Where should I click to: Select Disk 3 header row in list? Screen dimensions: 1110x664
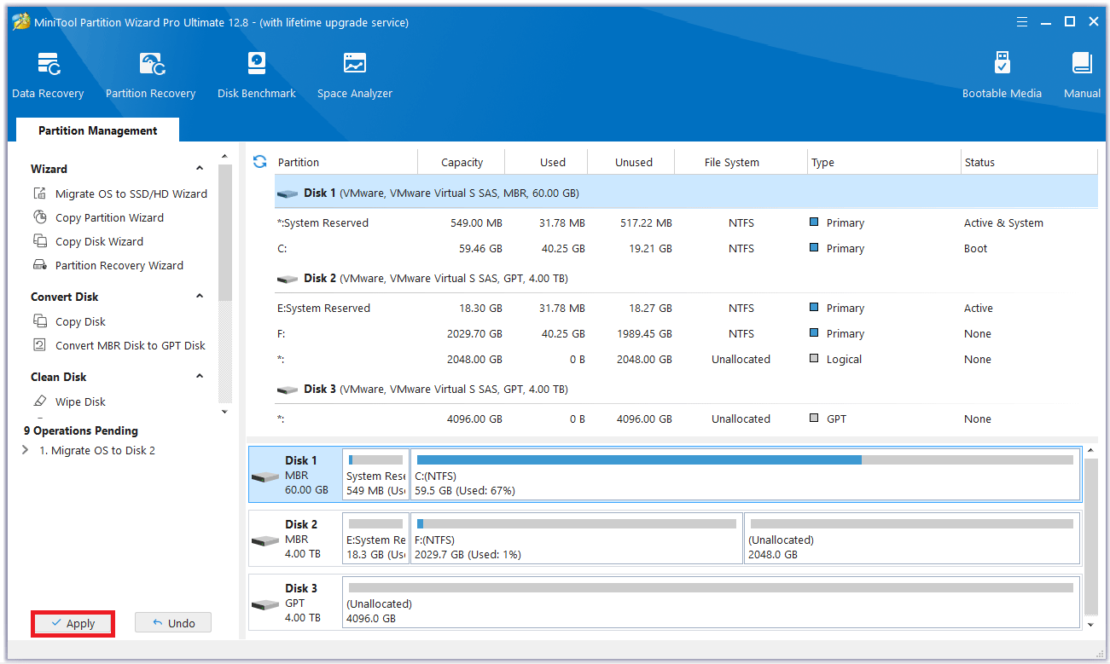686,389
